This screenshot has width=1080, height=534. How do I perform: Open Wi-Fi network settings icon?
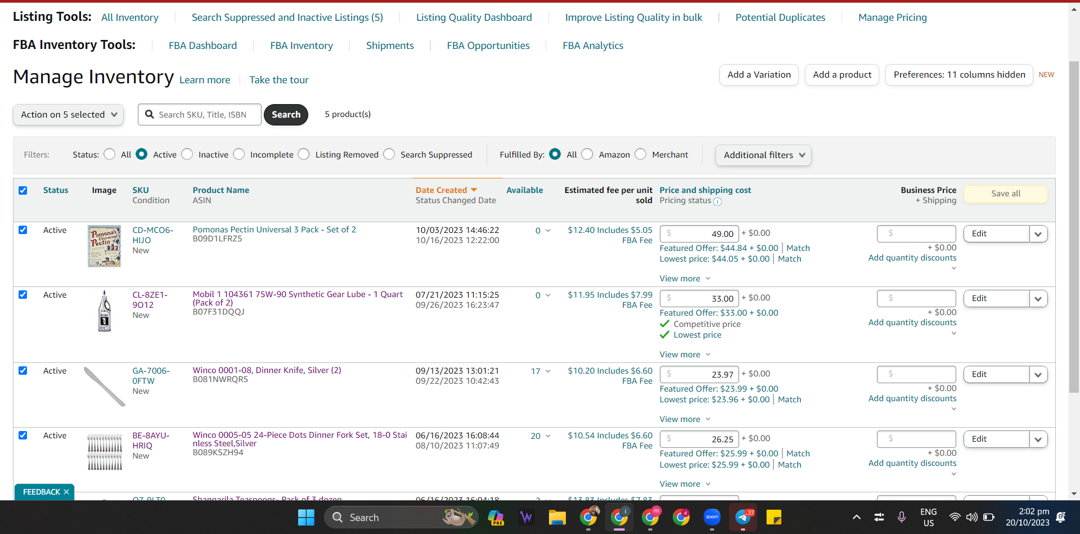point(955,517)
